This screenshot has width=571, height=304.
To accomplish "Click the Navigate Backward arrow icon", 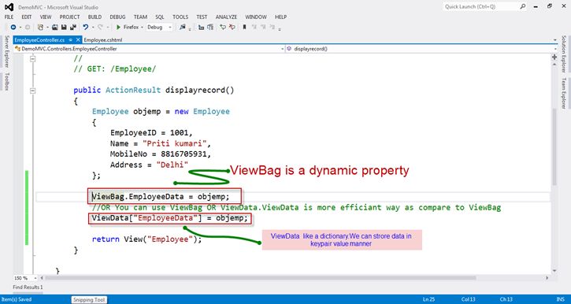I will (13, 28).
